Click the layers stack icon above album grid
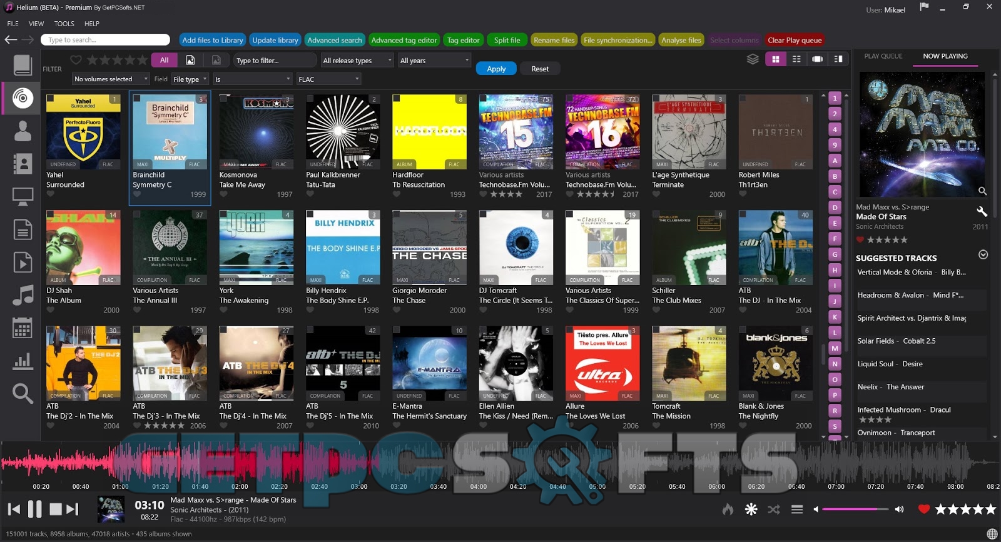The width and height of the screenshot is (1001, 542). coord(753,59)
